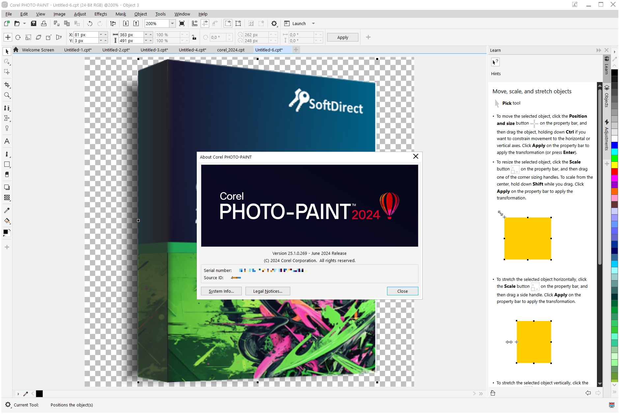
Task: Open the Options gear icon
Action: pyautogui.click(x=274, y=23)
